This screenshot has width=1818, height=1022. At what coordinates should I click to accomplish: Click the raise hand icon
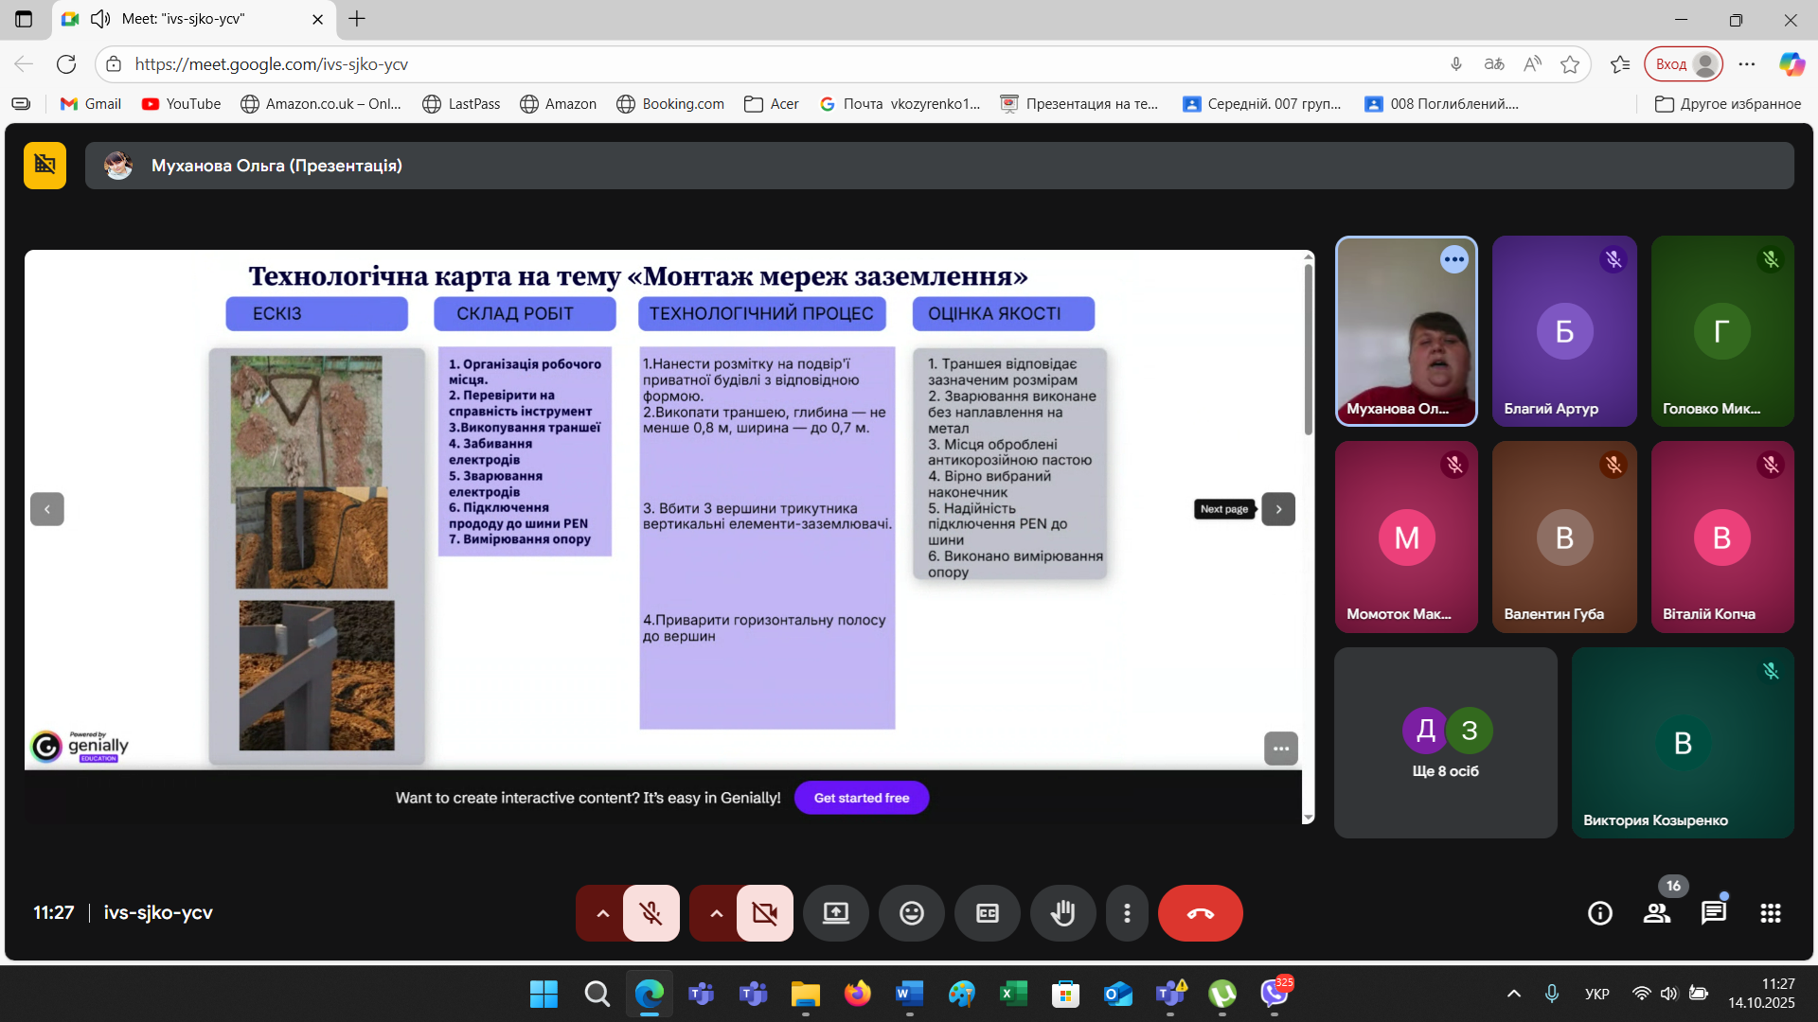1062,913
